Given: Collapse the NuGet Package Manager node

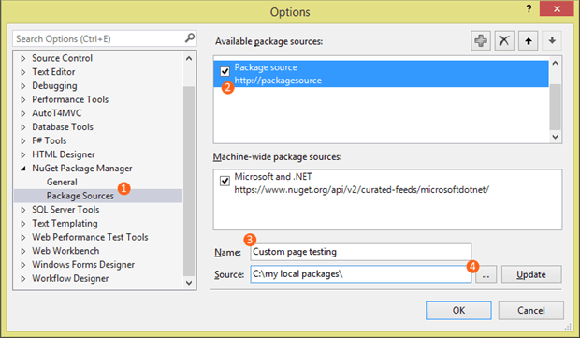Looking at the screenshot, I should [23, 169].
